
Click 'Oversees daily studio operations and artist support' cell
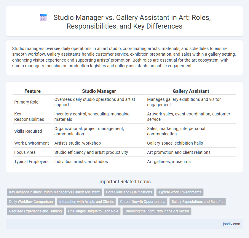pos(99,102)
